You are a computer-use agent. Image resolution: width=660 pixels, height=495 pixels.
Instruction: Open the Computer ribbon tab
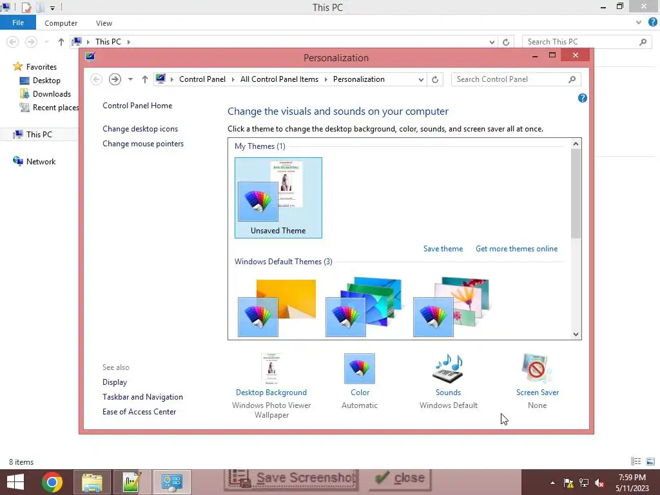[x=61, y=23]
